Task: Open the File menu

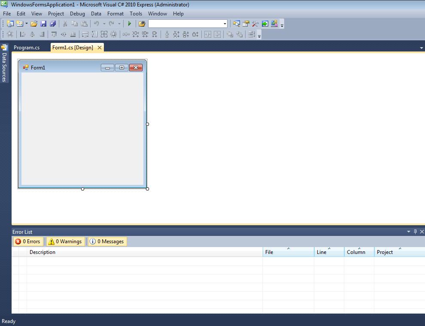Action: [x=7, y=14]
